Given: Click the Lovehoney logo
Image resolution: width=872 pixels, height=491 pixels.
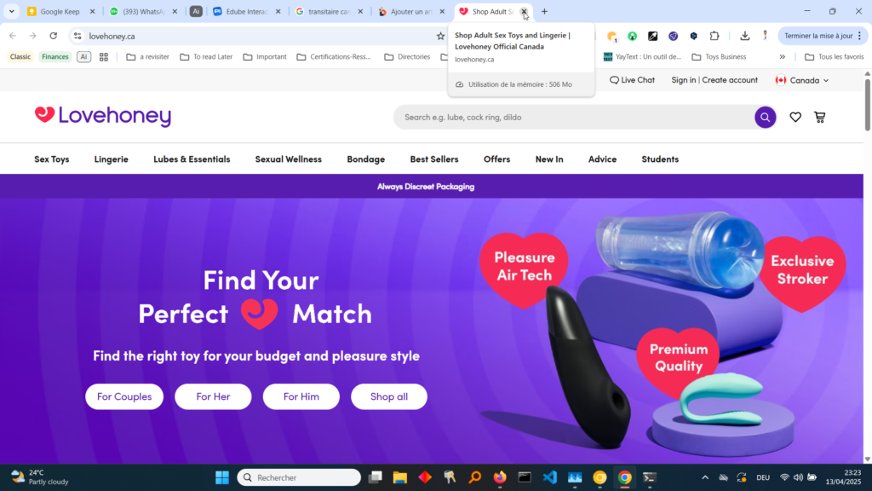Looking at the screenshot, I should [103, 116].
